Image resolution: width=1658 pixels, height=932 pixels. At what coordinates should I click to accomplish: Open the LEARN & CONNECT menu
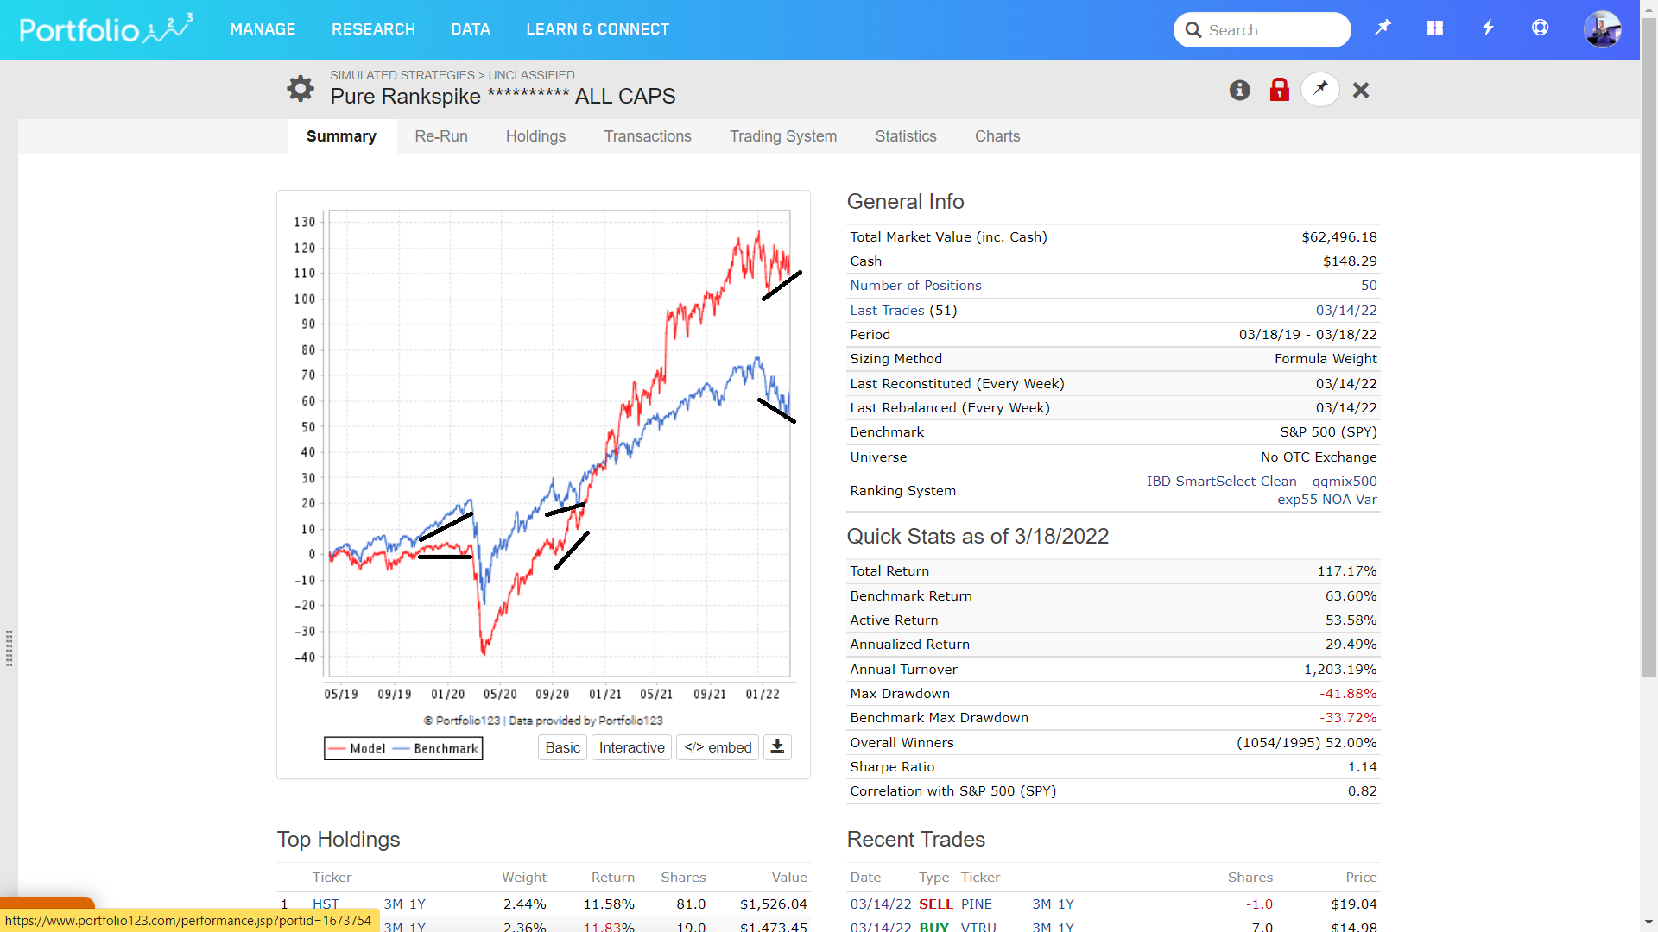(598, 29)
